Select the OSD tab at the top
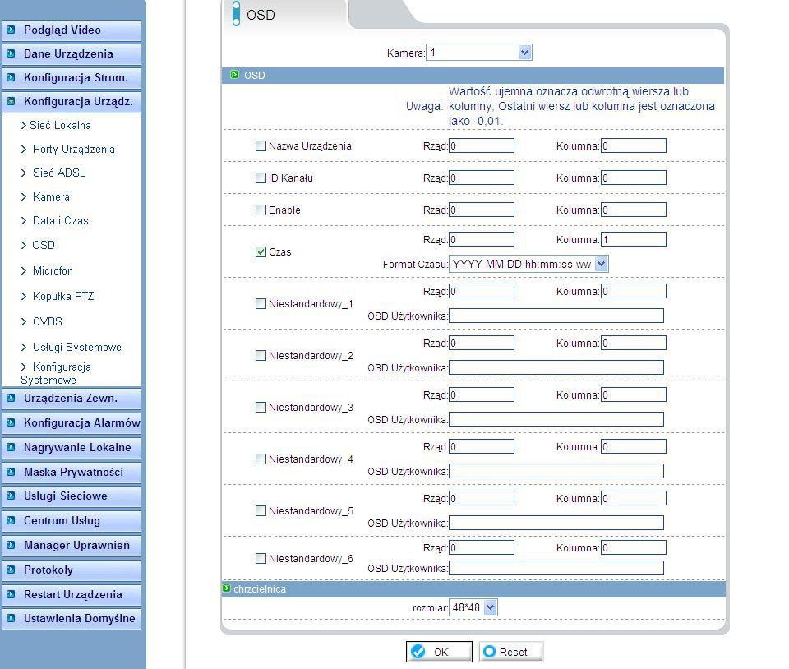 (284, 14)
